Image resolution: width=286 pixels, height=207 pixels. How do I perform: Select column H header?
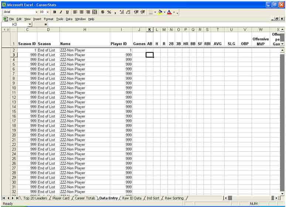point(85,30)
